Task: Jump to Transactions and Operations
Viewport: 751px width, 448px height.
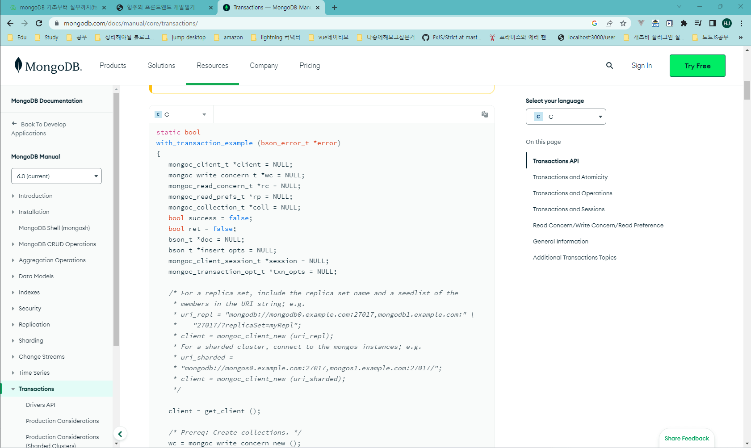Action: click(572, 193)
